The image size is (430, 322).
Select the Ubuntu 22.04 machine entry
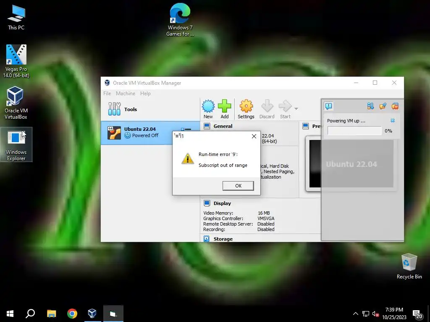click(x=150, y=132)
